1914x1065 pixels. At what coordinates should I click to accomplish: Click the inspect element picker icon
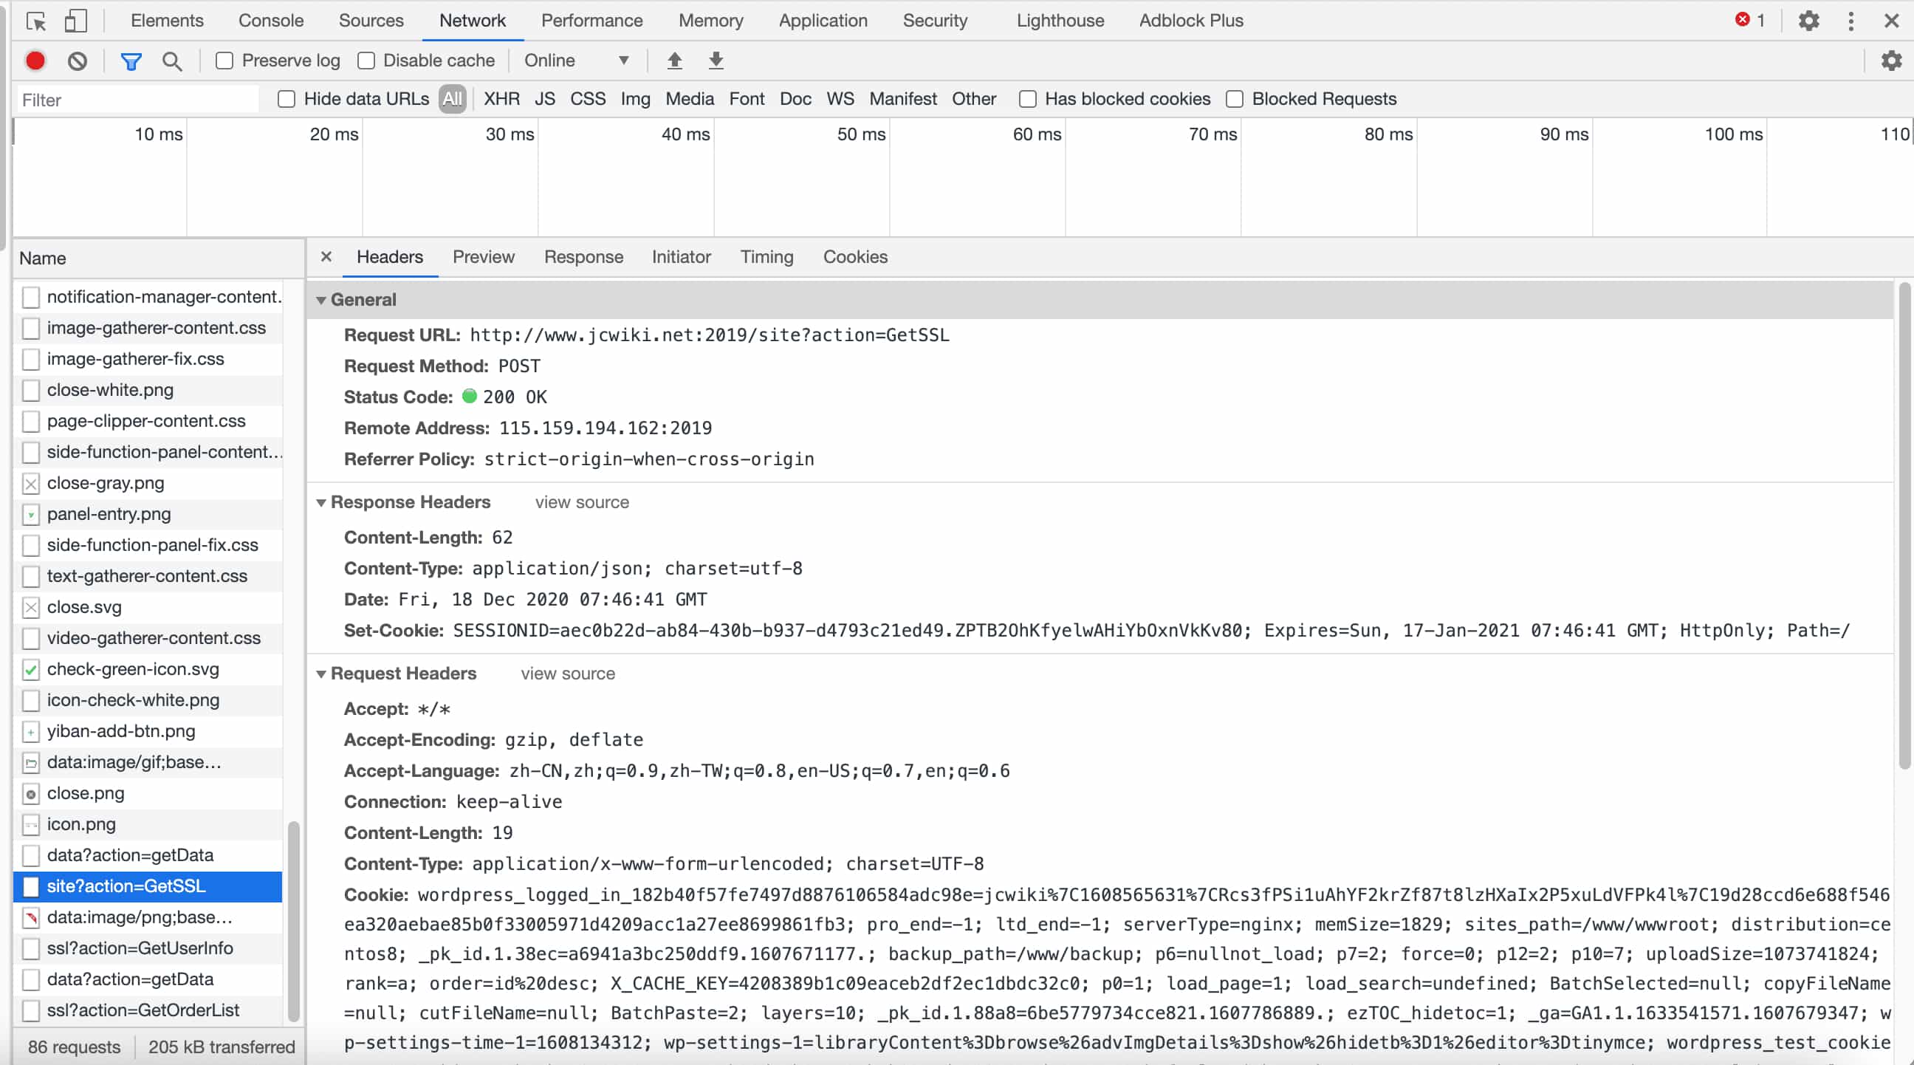click(35, 21)
